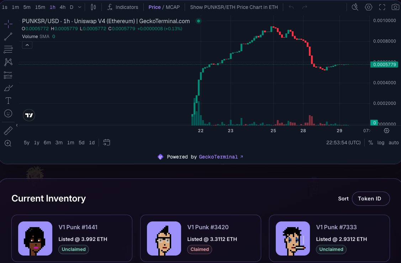The width and height of the screenshot is (401, 263).
Task: Click the Claimed badge on Punk #3420
Action: click(200, 249)
